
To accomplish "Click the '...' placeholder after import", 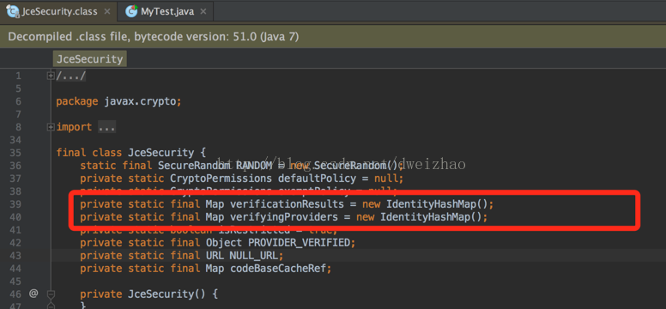I will (106, 127).
